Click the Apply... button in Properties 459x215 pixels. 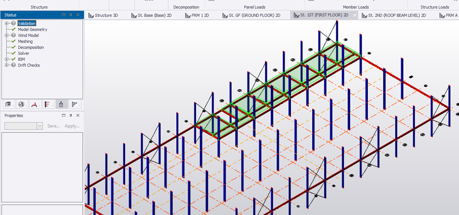tap(72, 126)
